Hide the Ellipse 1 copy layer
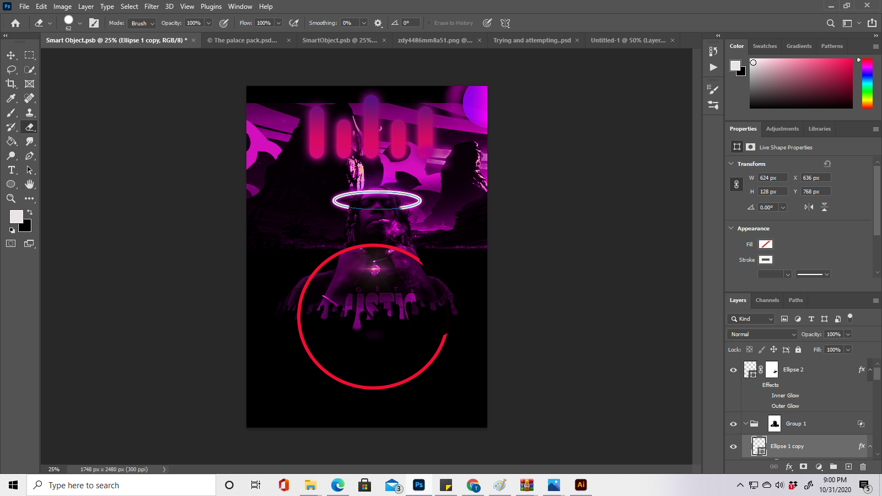The height and width of the screenshot is (496, 882). coord(733,446)
